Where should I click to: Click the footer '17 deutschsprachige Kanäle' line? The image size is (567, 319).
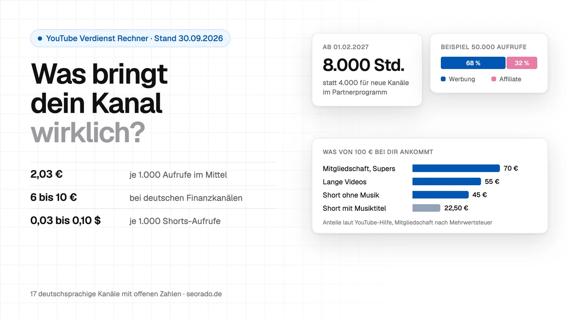(x=126, y=294)
